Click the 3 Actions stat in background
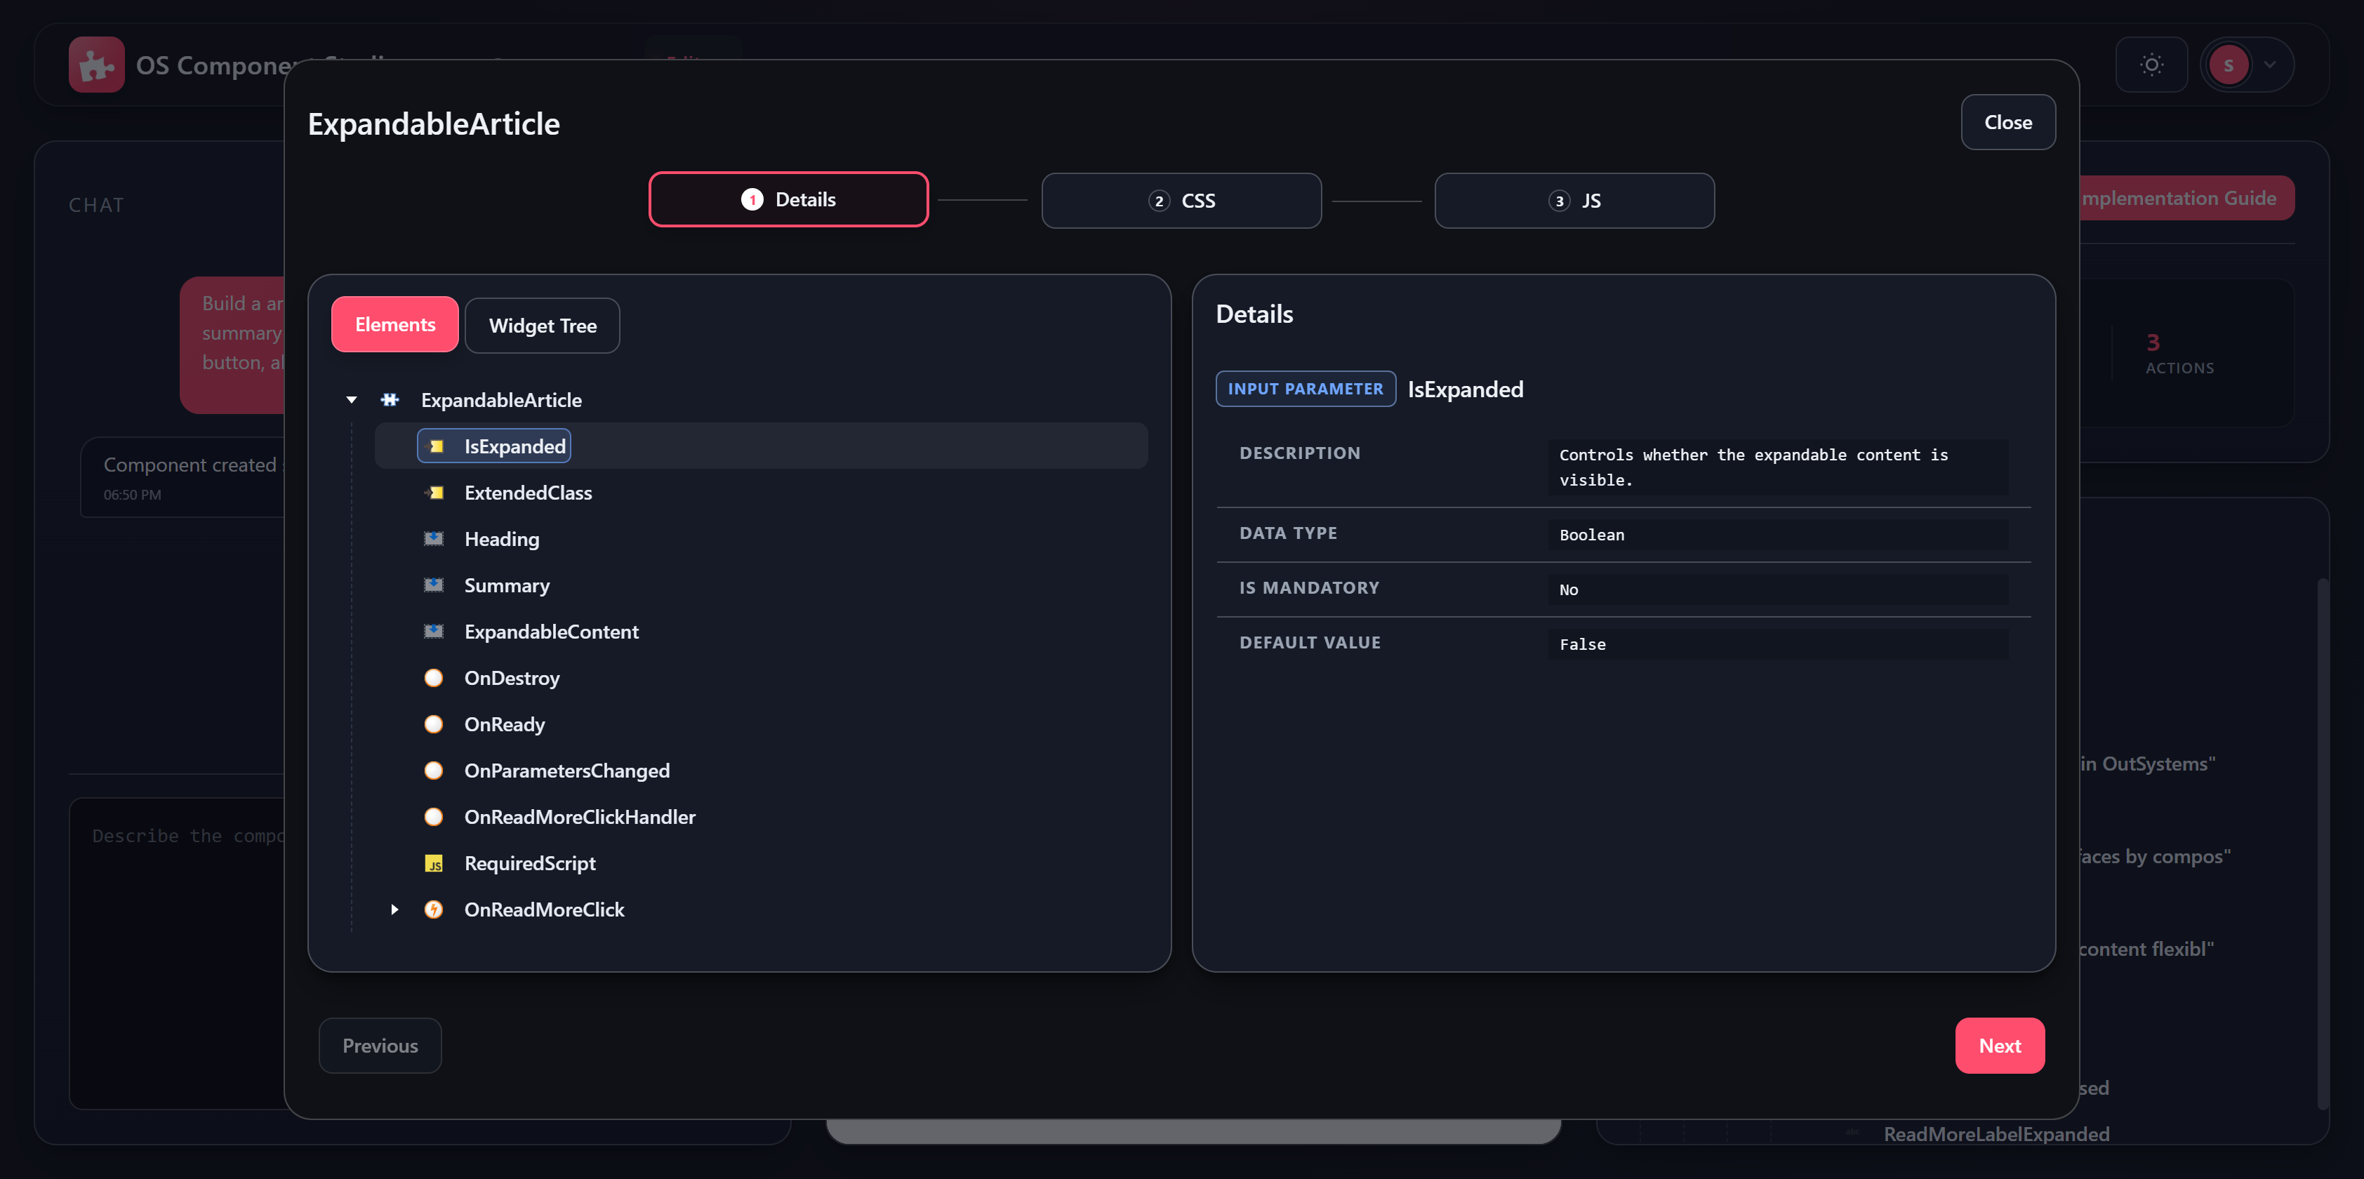Screen dimensions: 2364x1179 (2179, 353)
